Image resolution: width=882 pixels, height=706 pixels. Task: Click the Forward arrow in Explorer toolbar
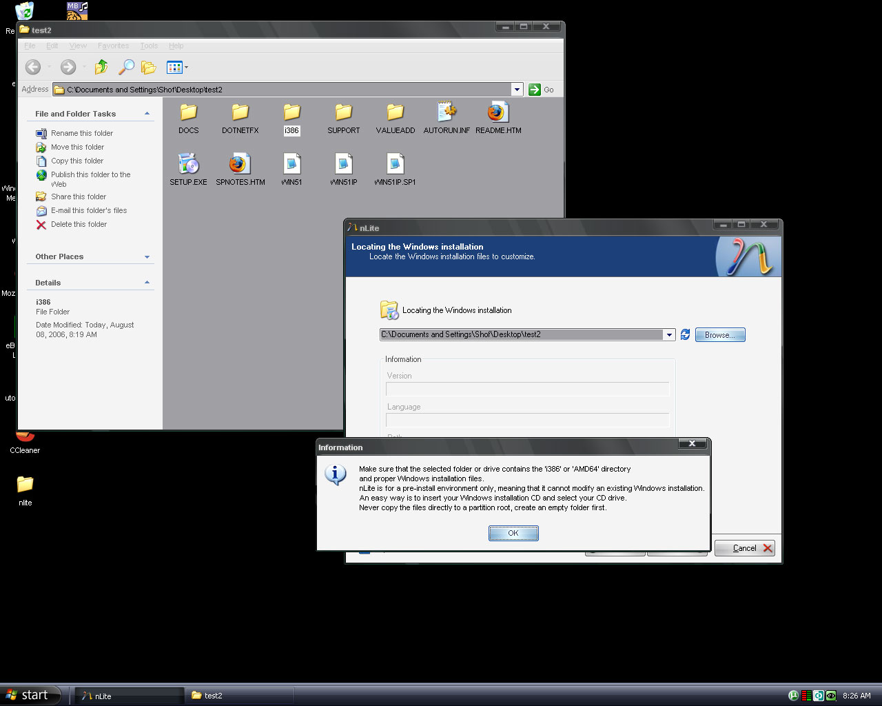click(x=68, y=67)
